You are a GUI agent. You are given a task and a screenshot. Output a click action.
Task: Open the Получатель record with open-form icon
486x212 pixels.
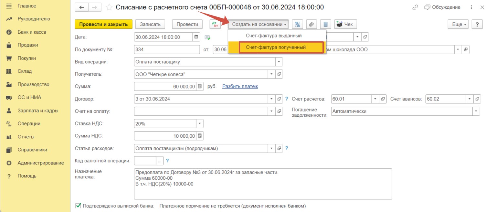point(279,74)
